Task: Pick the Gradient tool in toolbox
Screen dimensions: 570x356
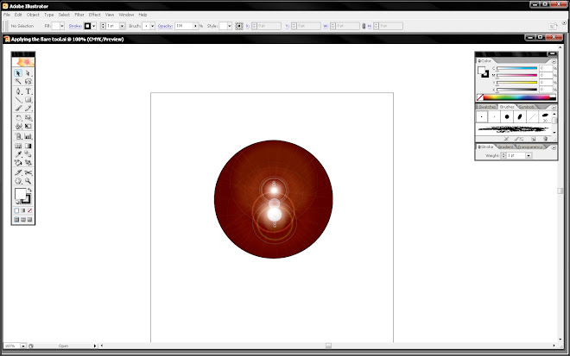Action: [x=28, y=146]
